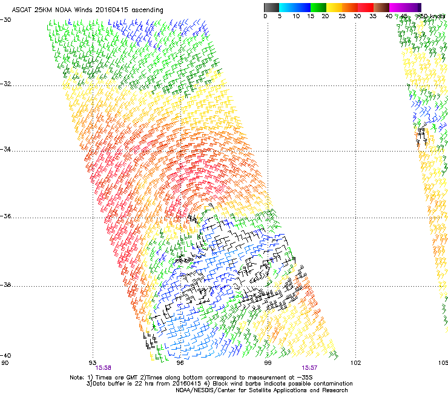Click the NOAA/NESDIS credit line
Screen dimensions: 448x394
pos(262,390)
